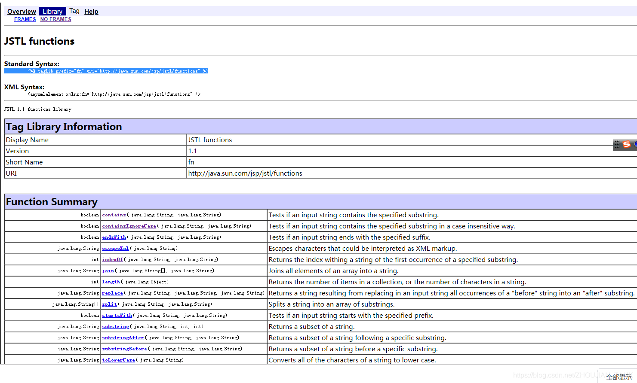This screenshot has height=383, width=637.
Task: Open the escapeXml function link
Action: point(115,248)
